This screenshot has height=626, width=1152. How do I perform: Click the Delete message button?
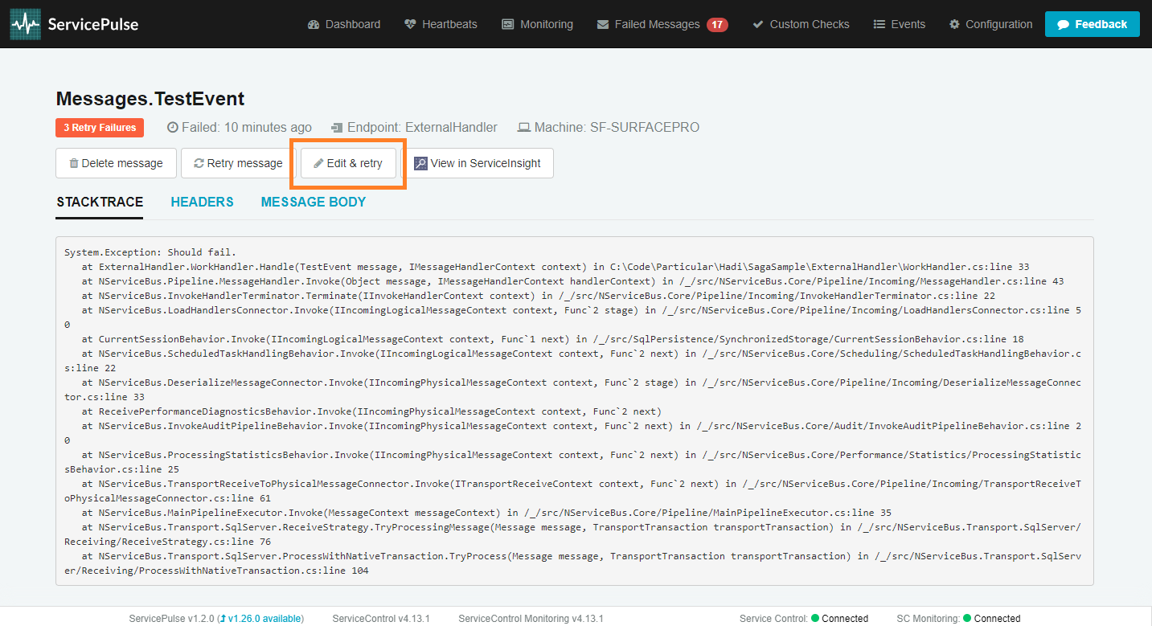(116, 163)
